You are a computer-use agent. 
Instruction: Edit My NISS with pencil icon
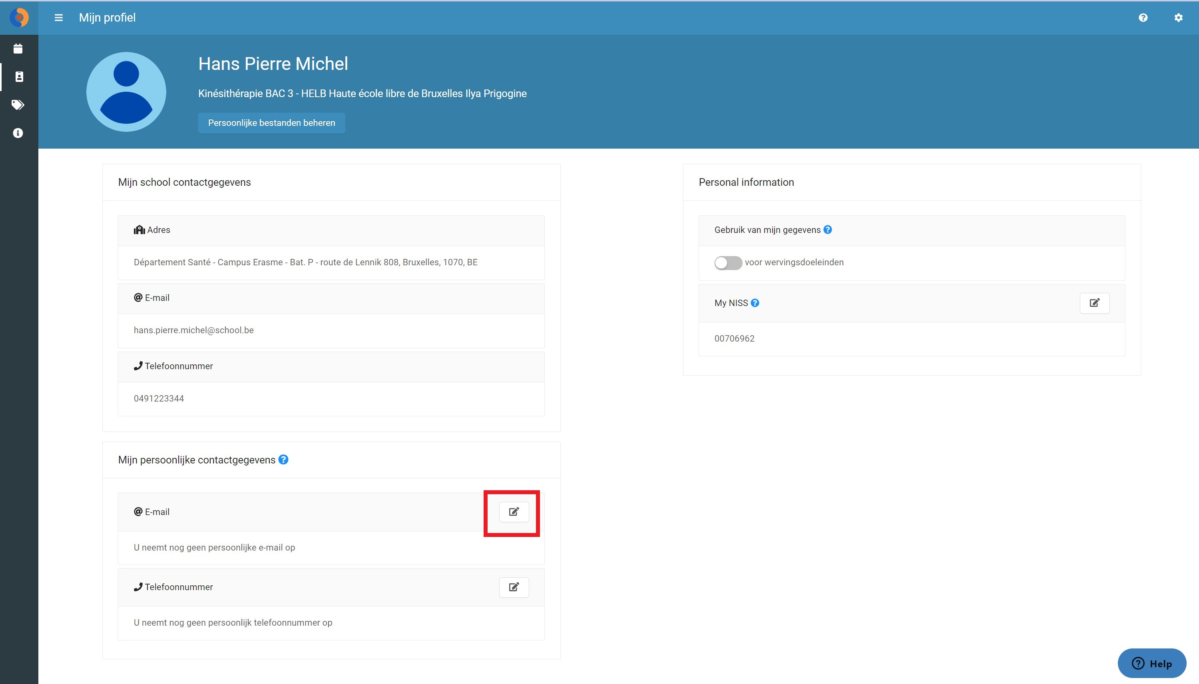click(x=1094, y=303)
